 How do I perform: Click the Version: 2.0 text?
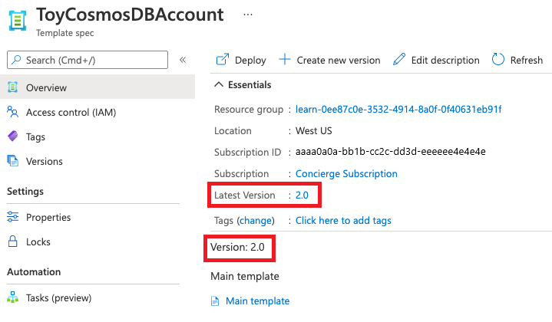tap(237, 247)
